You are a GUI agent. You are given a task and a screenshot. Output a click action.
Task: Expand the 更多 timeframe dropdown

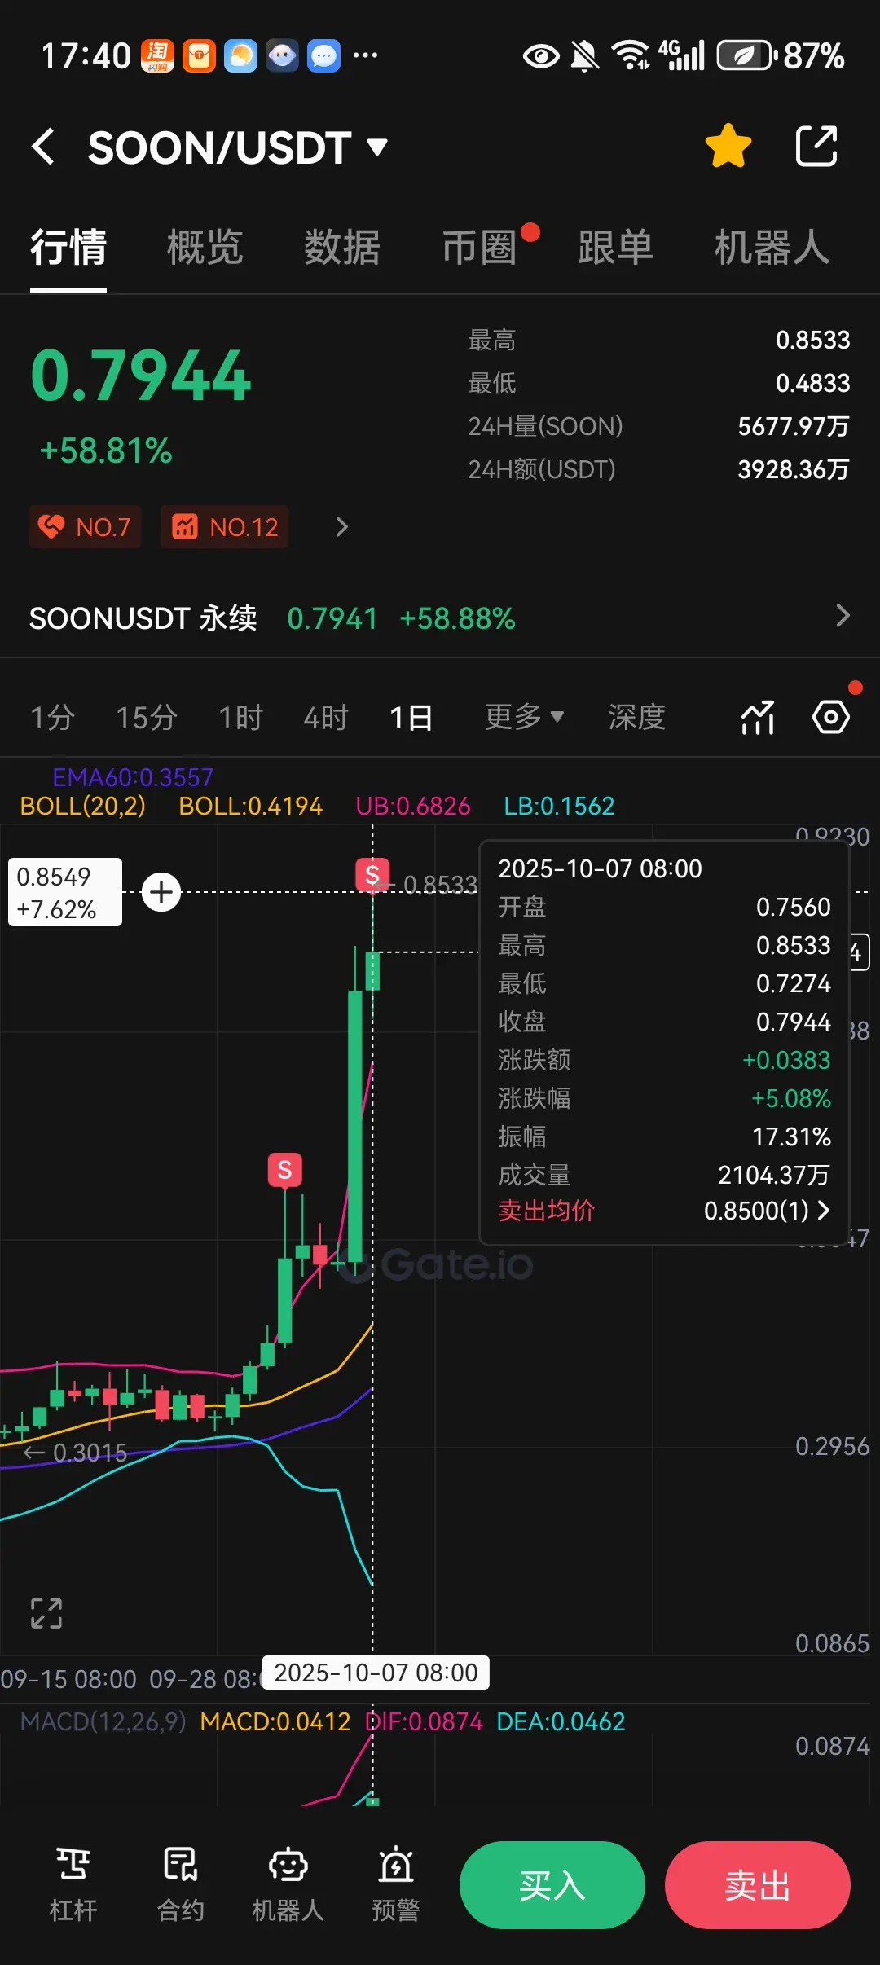(524, 717)
